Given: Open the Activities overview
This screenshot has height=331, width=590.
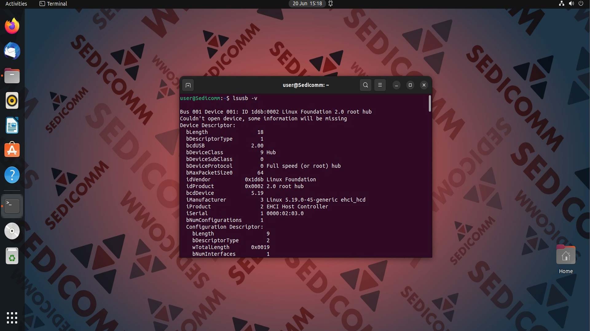Looking at the screenshot, I should (16, 4).
